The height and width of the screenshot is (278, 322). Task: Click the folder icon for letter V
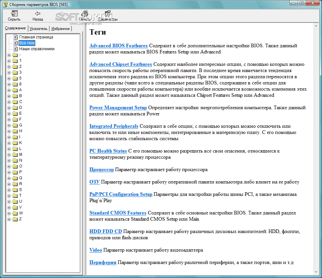[x=15, y=207]
